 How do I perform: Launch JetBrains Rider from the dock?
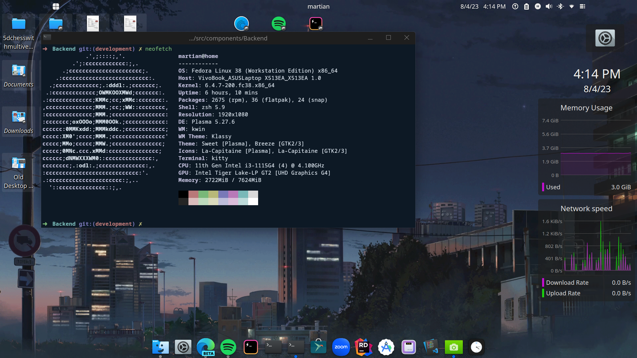click(364, 347)
